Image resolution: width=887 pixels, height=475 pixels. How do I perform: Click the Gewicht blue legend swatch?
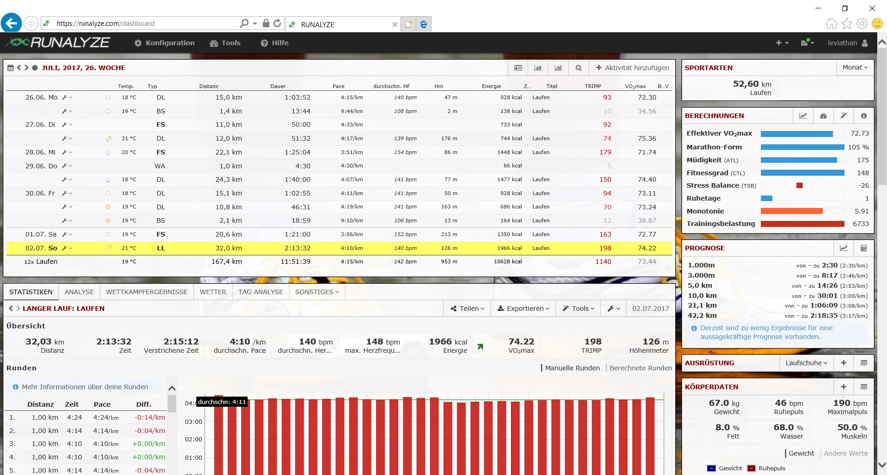pyautogui.click(x=711, y=468)
